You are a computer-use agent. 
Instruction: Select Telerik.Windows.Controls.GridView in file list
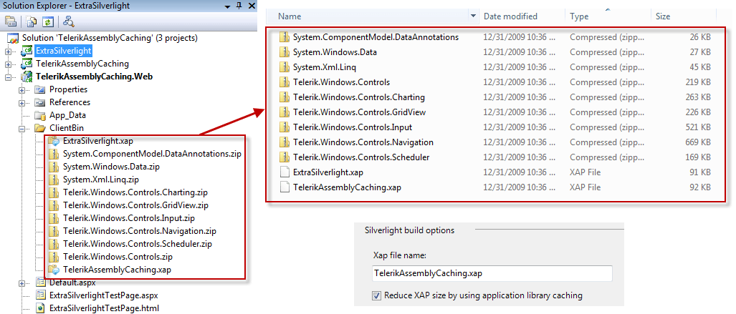click(x=360, y=112)
